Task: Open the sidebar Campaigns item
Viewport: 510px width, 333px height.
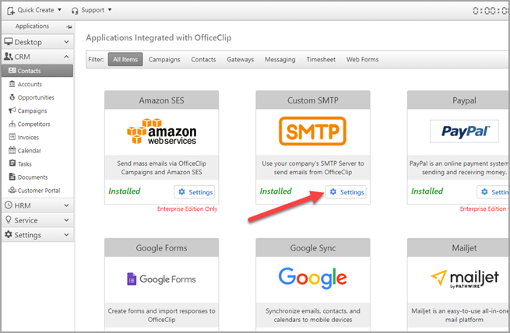Action: (32, 110)
